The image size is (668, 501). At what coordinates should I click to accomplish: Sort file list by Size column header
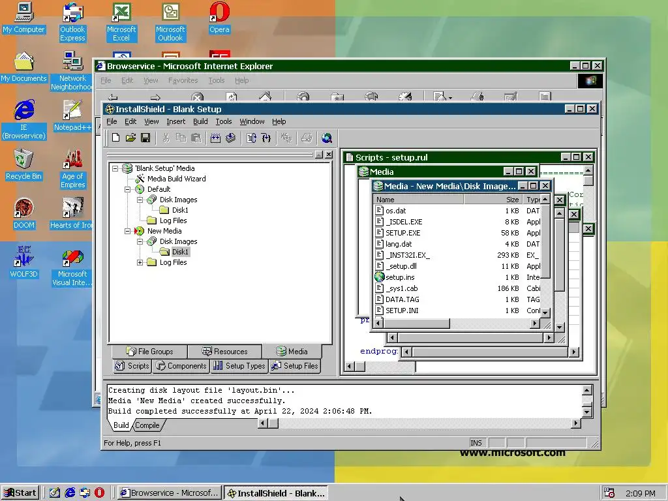(493, 200)
